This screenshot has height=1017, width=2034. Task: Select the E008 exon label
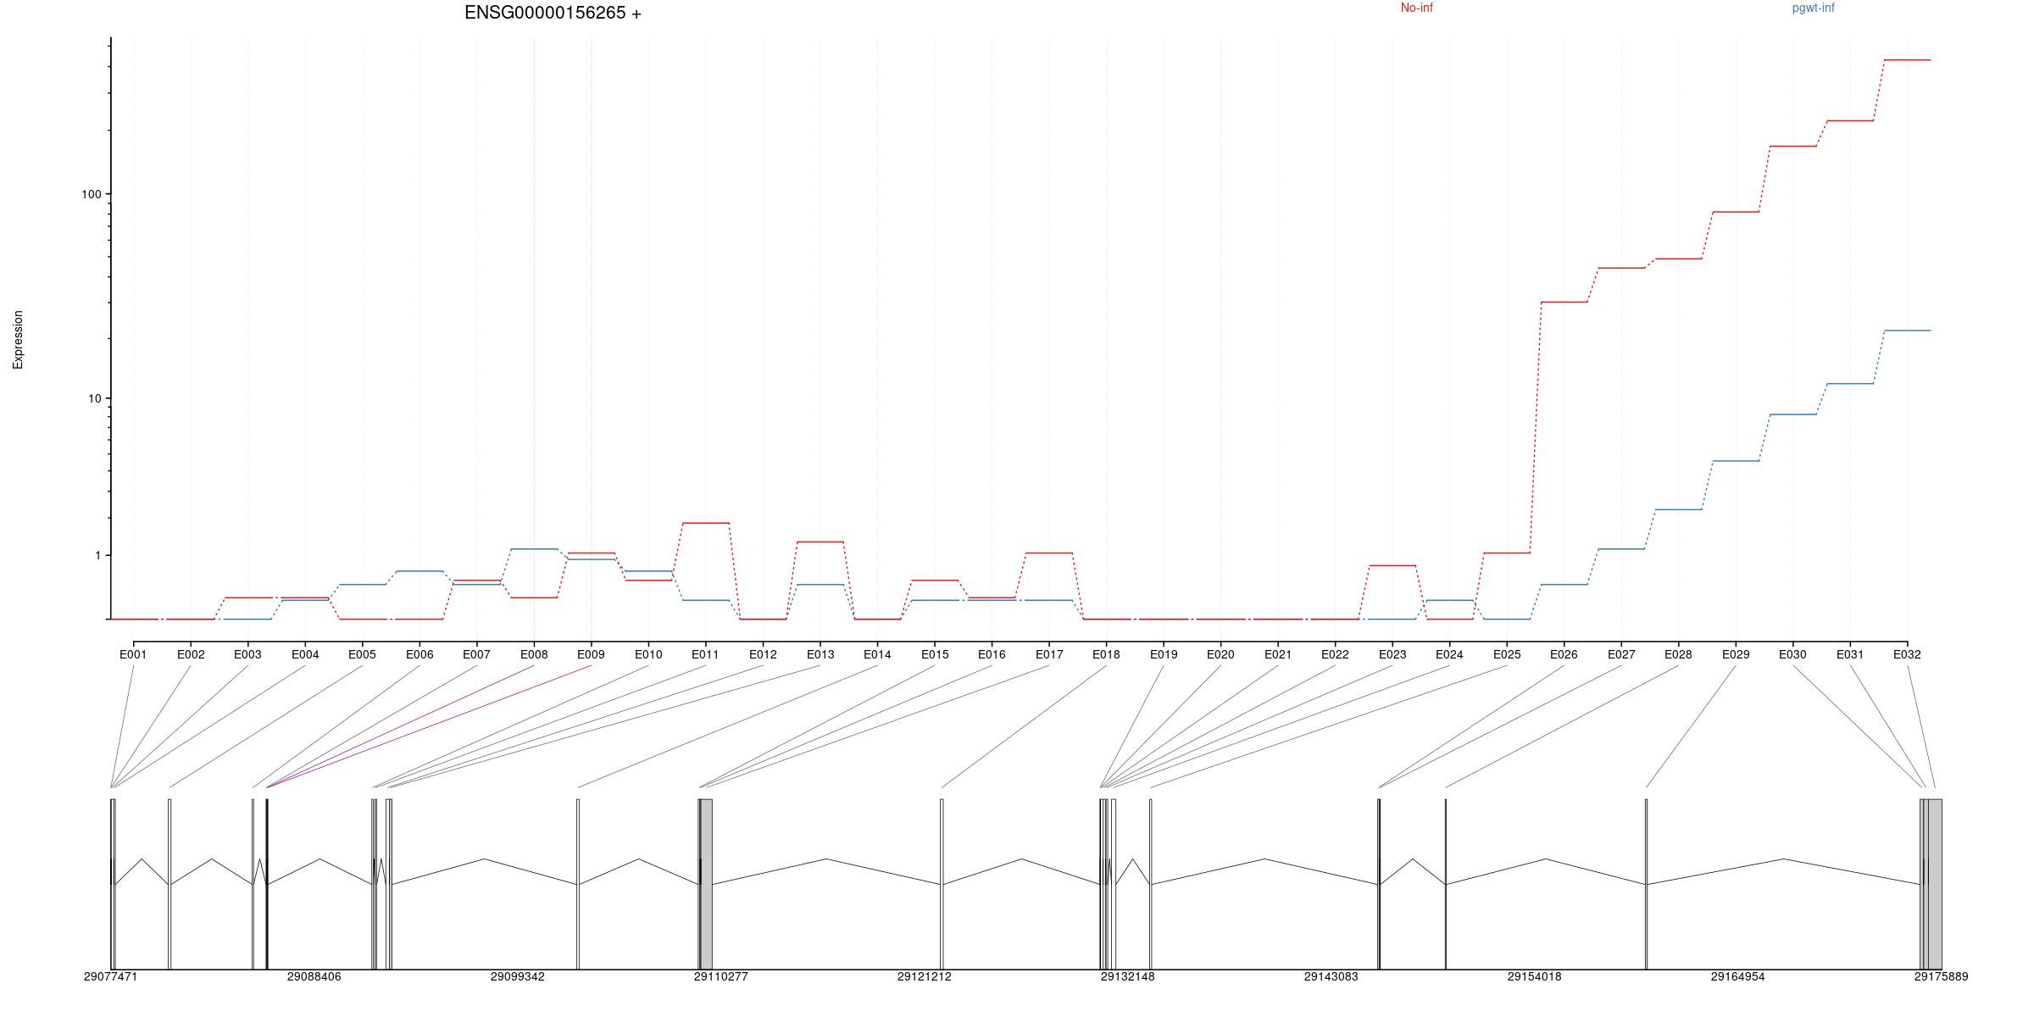(x=534, y=654)
